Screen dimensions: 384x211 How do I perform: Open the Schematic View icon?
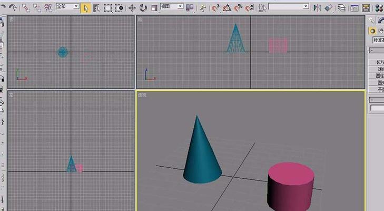(366, 8)
